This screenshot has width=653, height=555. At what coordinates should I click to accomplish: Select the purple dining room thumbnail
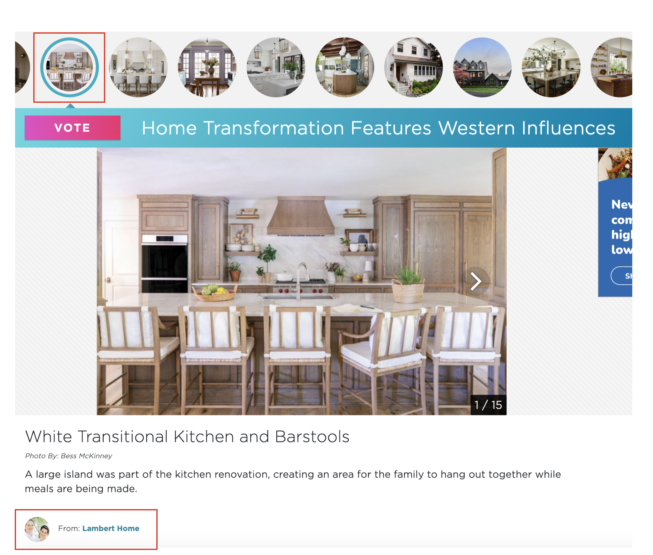click(x=207, y=67)
